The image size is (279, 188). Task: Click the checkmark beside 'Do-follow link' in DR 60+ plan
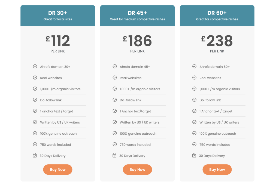(194, 100)
